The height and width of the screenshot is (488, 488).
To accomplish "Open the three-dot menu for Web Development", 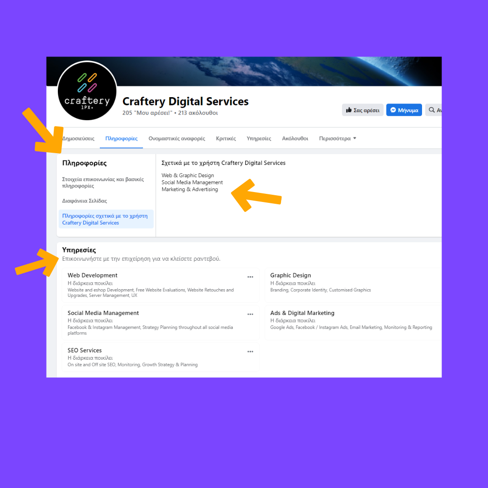I will click(250, 277).
